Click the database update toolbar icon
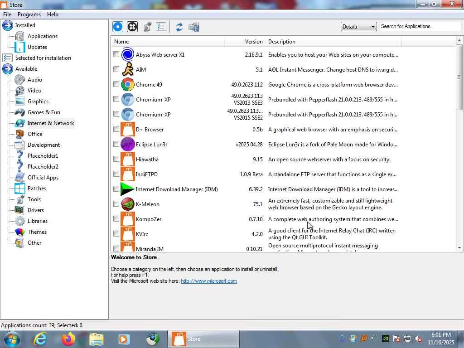Image resolution: width=464 pixels, height=348 pixels. pyautogui.click(x=194, y=27)
